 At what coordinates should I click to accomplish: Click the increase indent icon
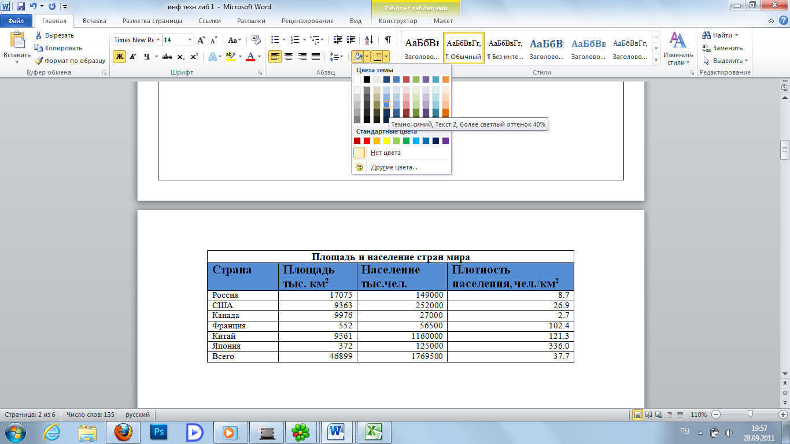352,40
